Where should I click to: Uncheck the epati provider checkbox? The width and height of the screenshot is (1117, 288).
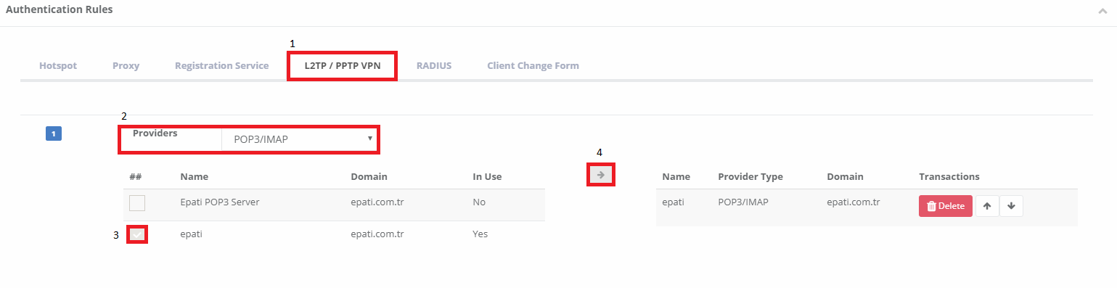tap(137, 234)
